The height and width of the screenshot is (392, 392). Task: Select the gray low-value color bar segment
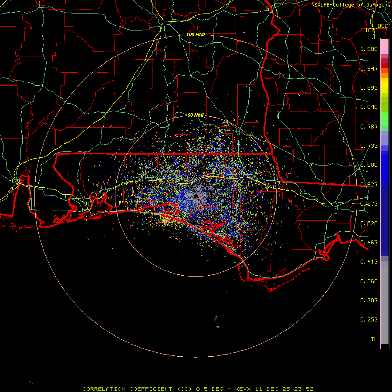coord(385,303)
